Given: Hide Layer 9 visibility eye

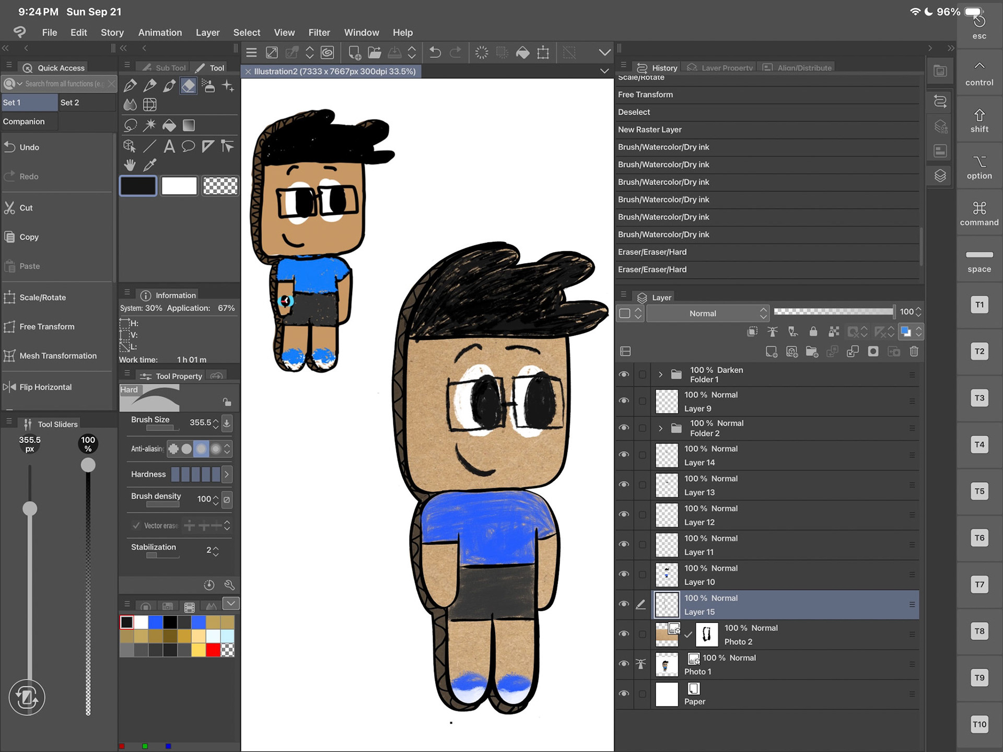Looking at the screenshot, I should click(624, 401).
